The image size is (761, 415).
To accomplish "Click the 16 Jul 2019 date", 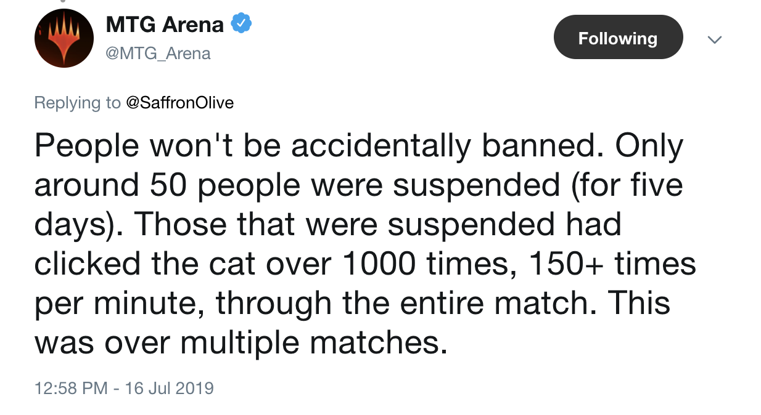I will point(169,389).
